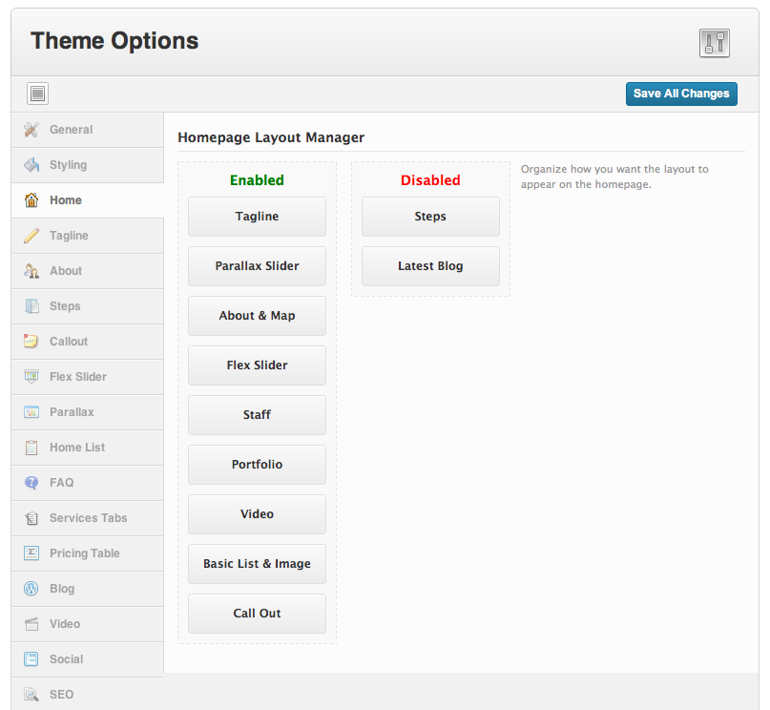This screenshot has height=710, width=770.
Task: Click the General wrench and screwdriver icon
Action: [x=31, y=130]
